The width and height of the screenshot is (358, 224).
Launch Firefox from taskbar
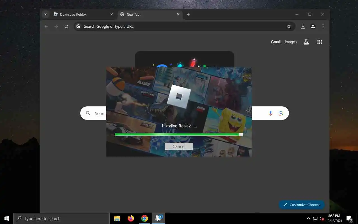(x=131, y=218)
